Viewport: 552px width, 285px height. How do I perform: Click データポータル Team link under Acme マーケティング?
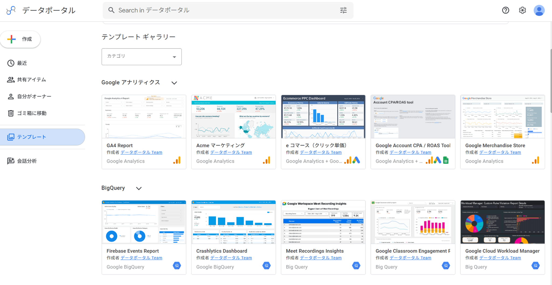point(231,152)
